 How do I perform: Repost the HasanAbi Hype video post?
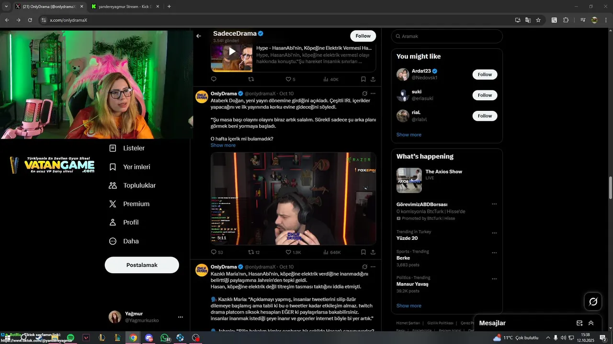coord(251,79)
